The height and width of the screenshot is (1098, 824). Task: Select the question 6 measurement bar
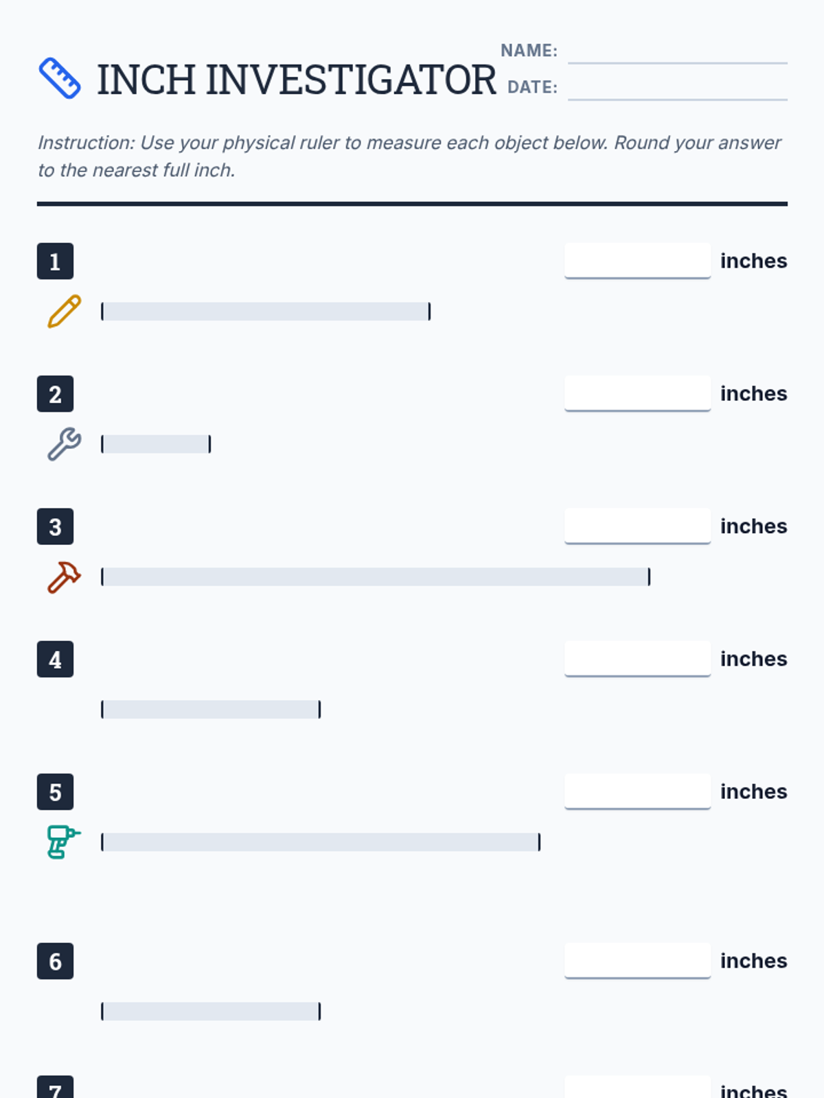tap(211, 1012)
